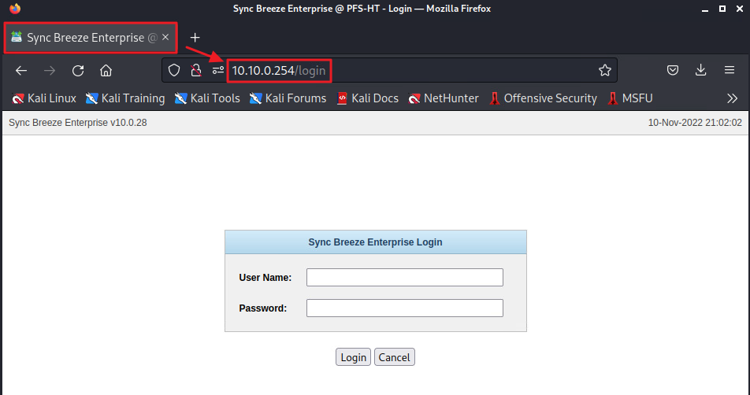Click the Cancel button
Viewport: 750px width, 395px height.
coord(394,357)
